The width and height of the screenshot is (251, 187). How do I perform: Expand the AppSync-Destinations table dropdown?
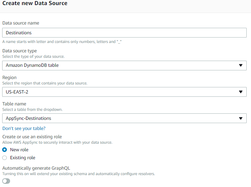coord(124,118)
